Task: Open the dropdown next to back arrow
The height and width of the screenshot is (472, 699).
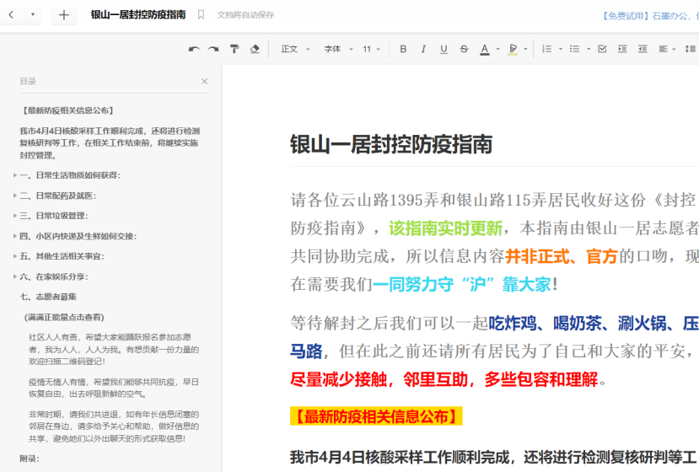Action: pos(33,14)
